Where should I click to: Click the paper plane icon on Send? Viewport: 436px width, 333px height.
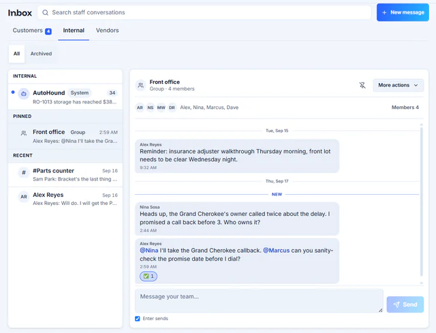pos(396,304)
